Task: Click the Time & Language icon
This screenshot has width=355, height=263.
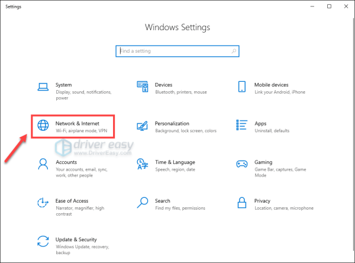Action: 142,165
